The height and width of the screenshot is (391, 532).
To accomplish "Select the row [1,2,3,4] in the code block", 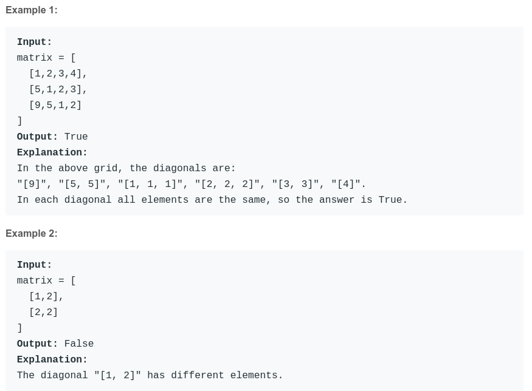I will click(x=58, y=73).
